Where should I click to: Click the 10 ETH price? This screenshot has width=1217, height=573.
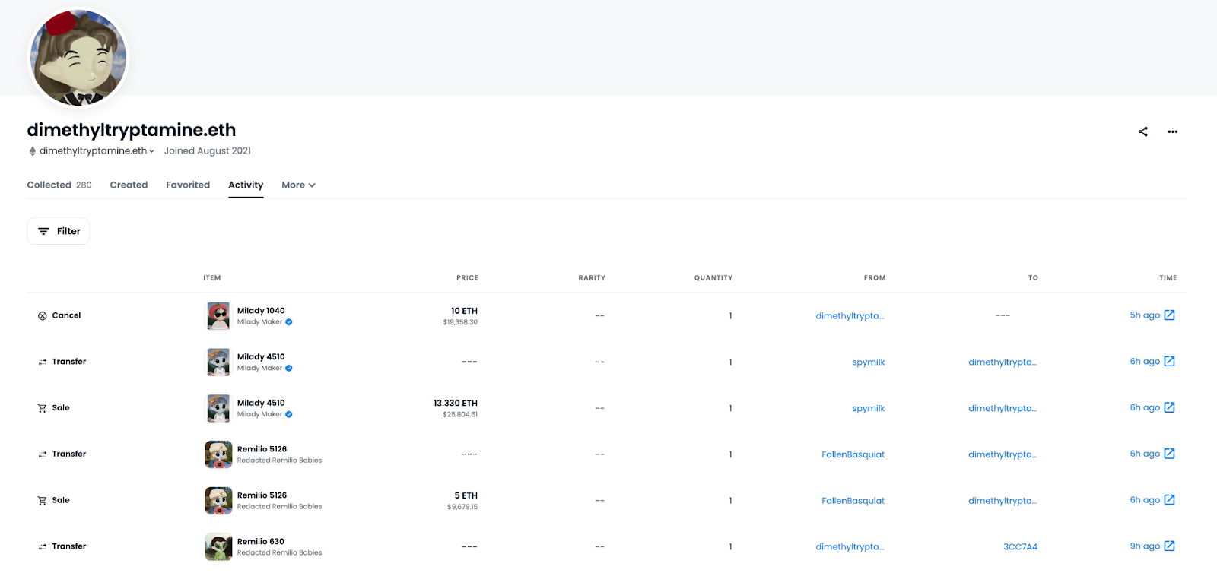click(x=464, y=311)
